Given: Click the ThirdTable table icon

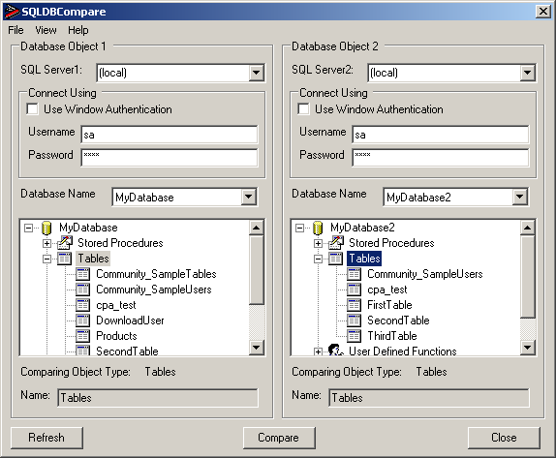Looking at the screenshot, I should tap(355, 336).
